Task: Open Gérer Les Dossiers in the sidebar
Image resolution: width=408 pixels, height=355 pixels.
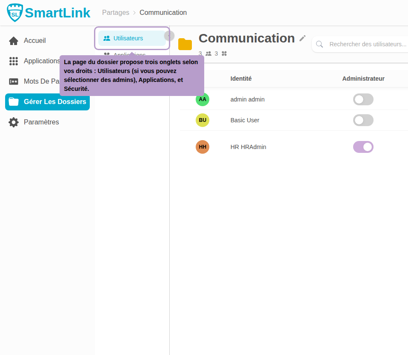Action: pyautogui.click(x=47, y=102)
